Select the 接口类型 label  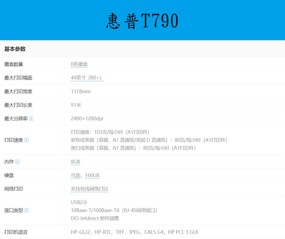tap(14, 211)
